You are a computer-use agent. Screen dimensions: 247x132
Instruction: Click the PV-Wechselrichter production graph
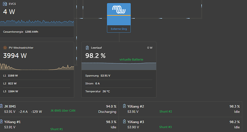tap(37, 66)
